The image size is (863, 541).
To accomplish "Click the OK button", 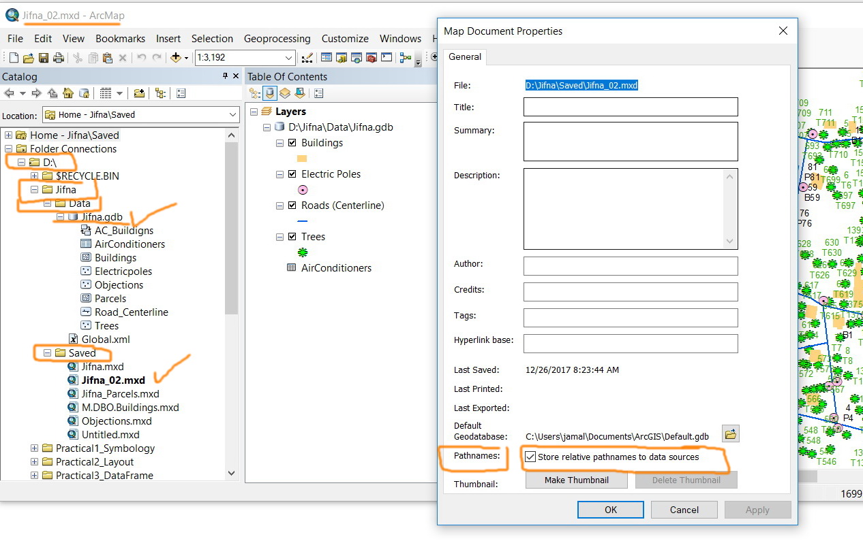I will [x=611, y=510].
